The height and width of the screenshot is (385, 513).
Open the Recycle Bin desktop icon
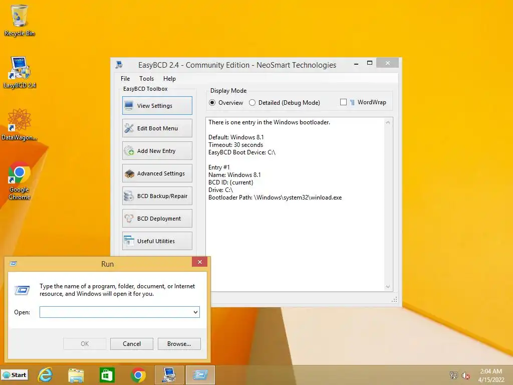point(20,20)
